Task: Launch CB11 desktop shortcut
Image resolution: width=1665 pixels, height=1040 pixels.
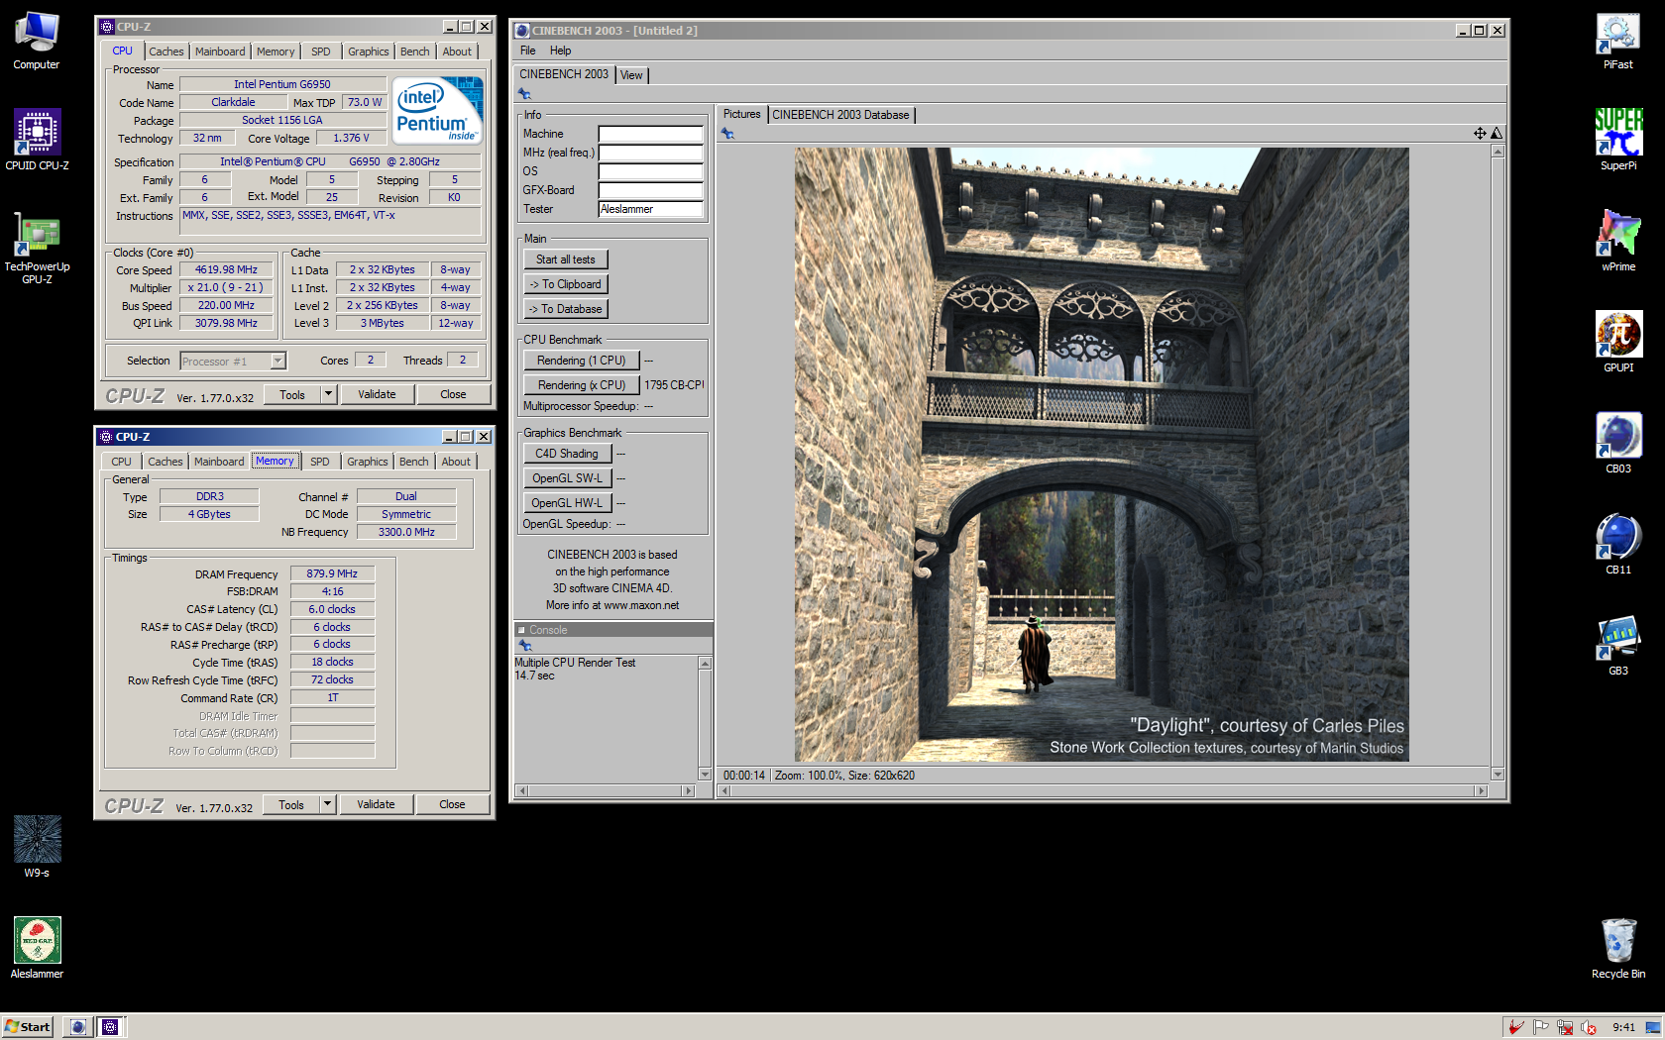Action: coord(1618,544)
